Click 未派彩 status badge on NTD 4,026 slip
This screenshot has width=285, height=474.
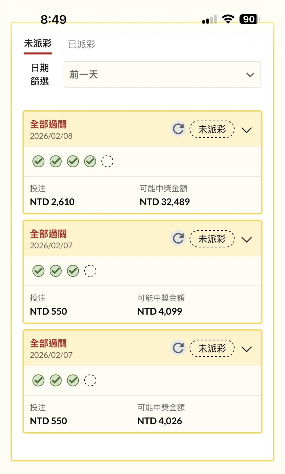click(x=212, y=348)
